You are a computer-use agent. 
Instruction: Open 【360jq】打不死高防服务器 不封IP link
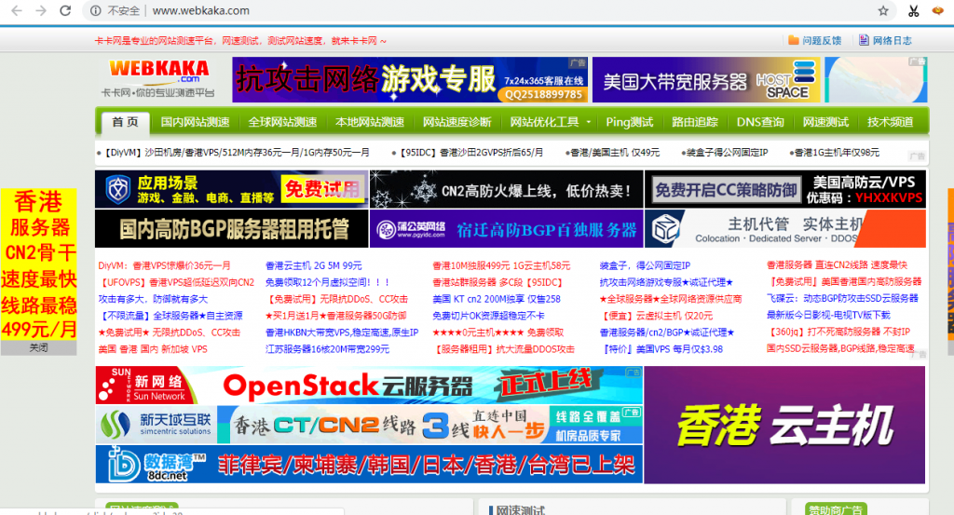coord(838,332)
